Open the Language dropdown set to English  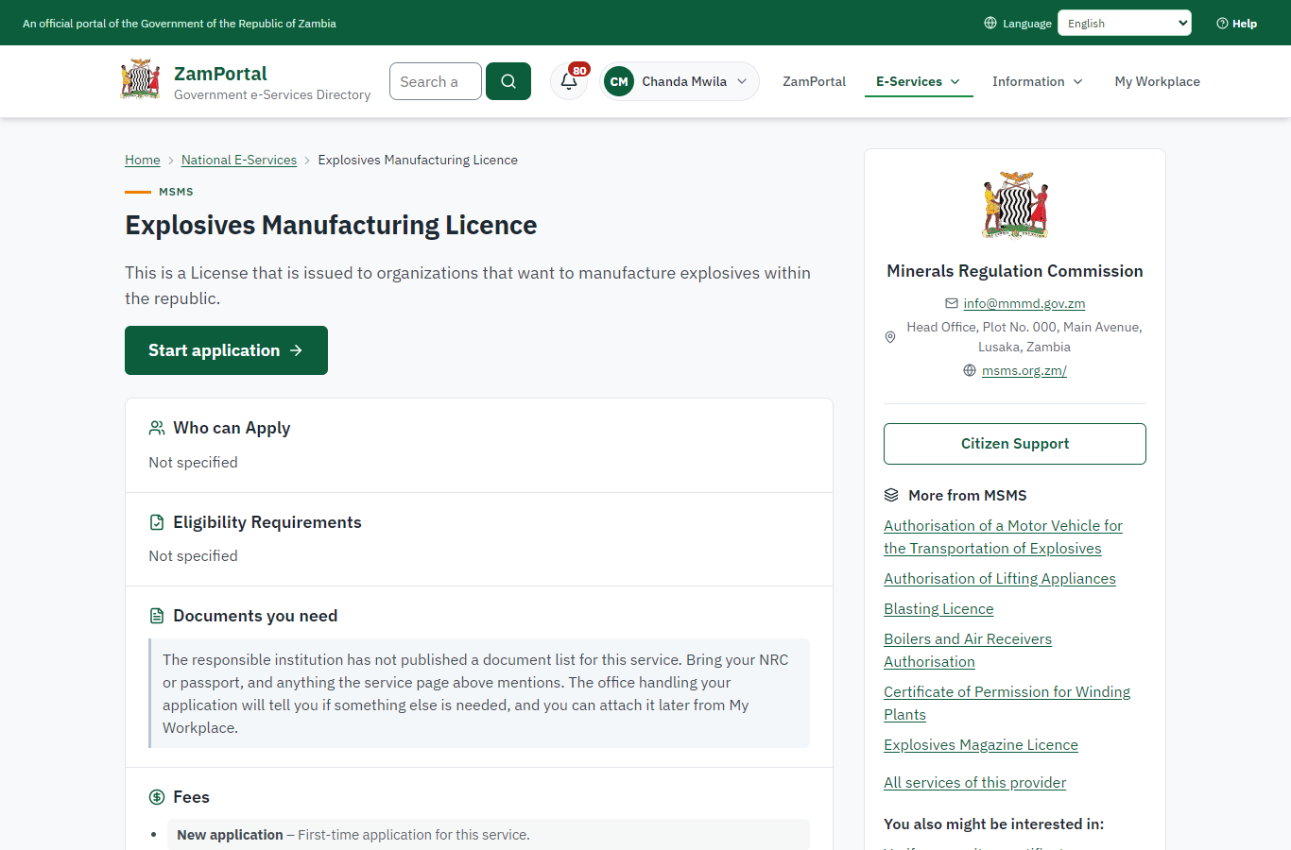click(x=1125, y=23)
